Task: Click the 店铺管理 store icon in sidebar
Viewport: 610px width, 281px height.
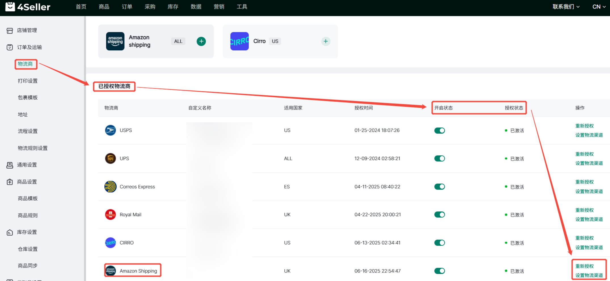Action: [10, 31]
